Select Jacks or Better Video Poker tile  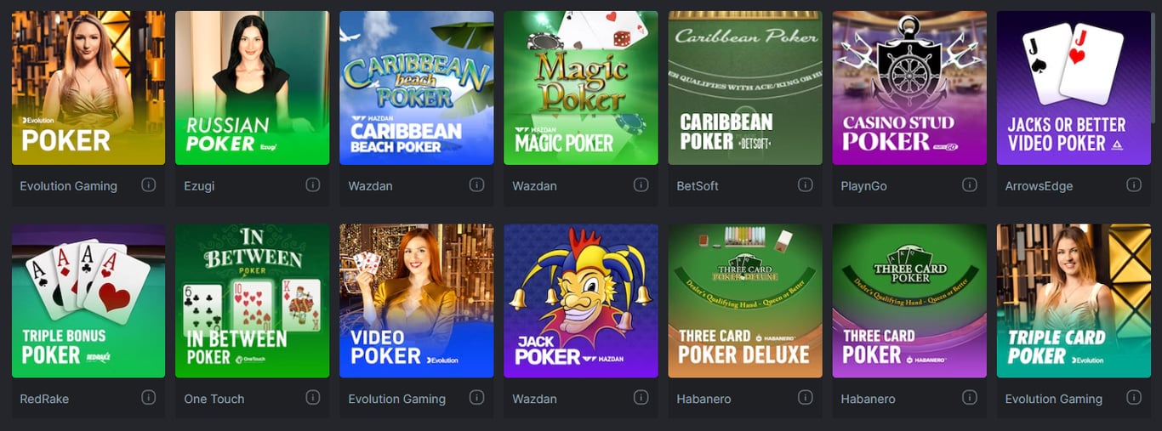coord(1074,88)
